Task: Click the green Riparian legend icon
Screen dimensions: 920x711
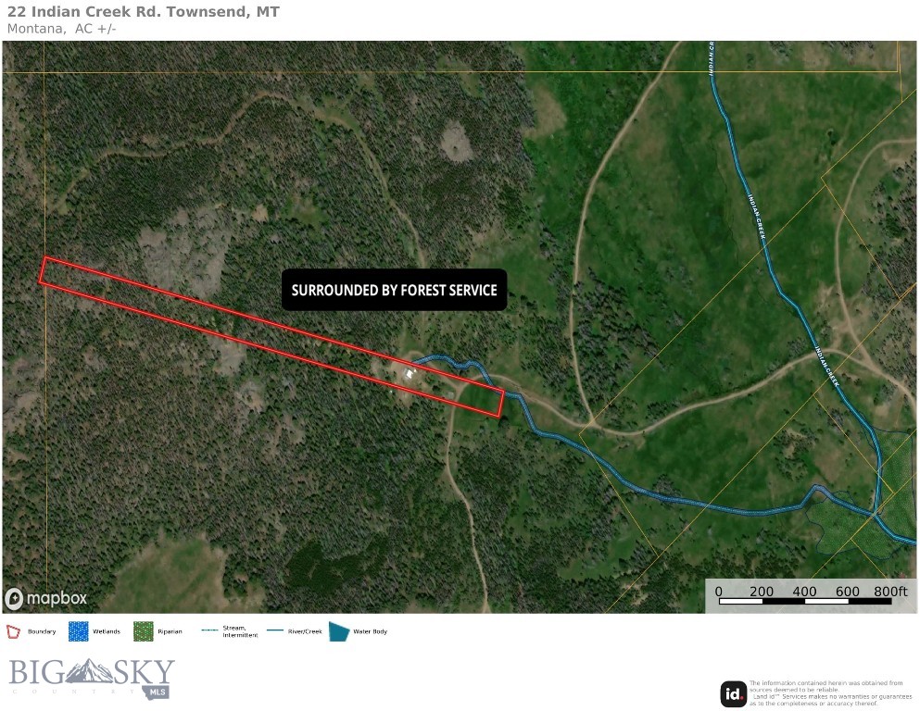Action: tap(144, 631)
